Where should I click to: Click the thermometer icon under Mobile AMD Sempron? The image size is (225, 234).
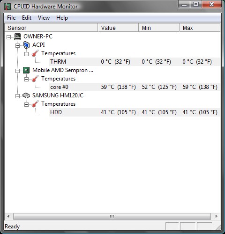point(35,79)
